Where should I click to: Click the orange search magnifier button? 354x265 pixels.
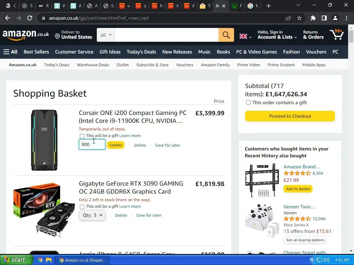click(x=226, y=35)
